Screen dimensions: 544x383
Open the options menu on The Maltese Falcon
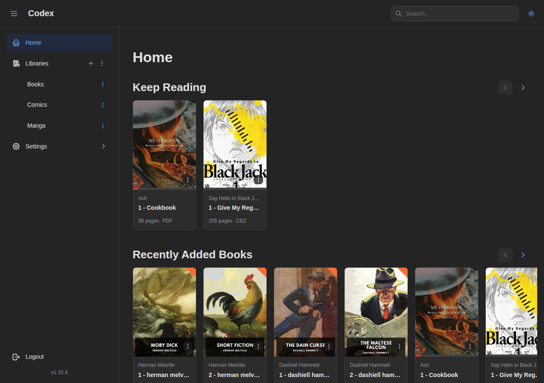[x=399, y=346]
